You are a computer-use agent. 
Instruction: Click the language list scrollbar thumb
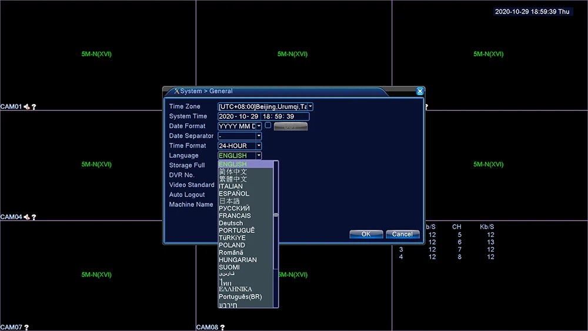[276, 215]
